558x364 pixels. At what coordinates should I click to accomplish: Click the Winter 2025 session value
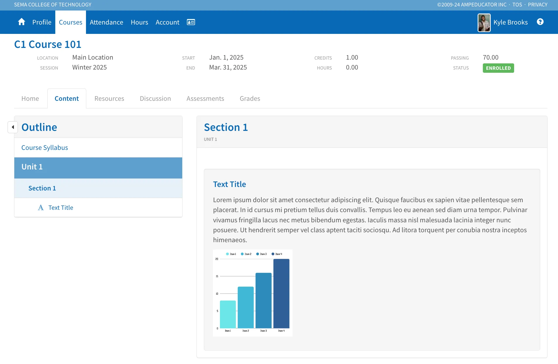click(x=89, y=67)
